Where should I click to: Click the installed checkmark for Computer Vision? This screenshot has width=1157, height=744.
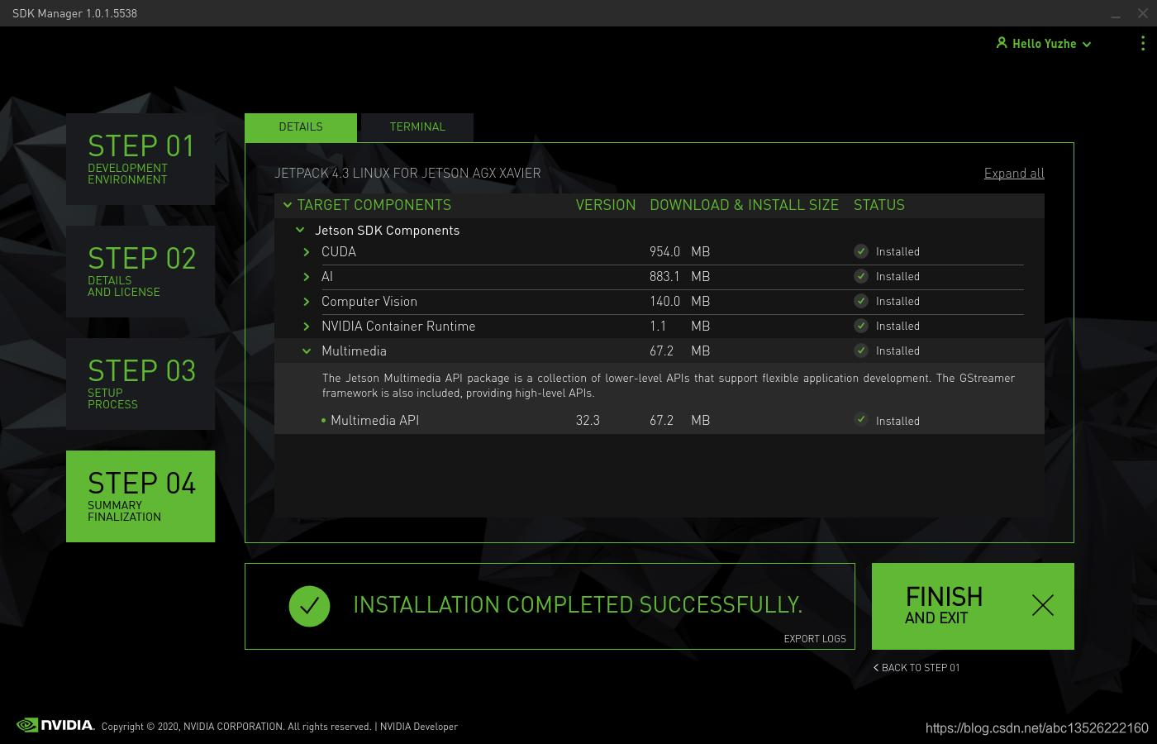[861, 301]
